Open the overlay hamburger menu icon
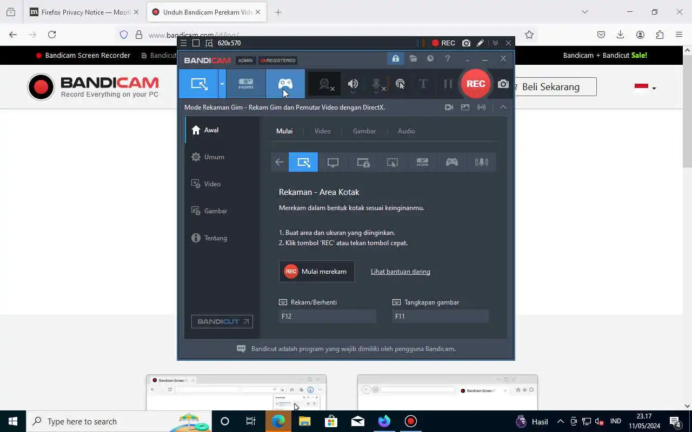Image resolution: width=692 pixels, height=432 pixels. pos(184,43)
